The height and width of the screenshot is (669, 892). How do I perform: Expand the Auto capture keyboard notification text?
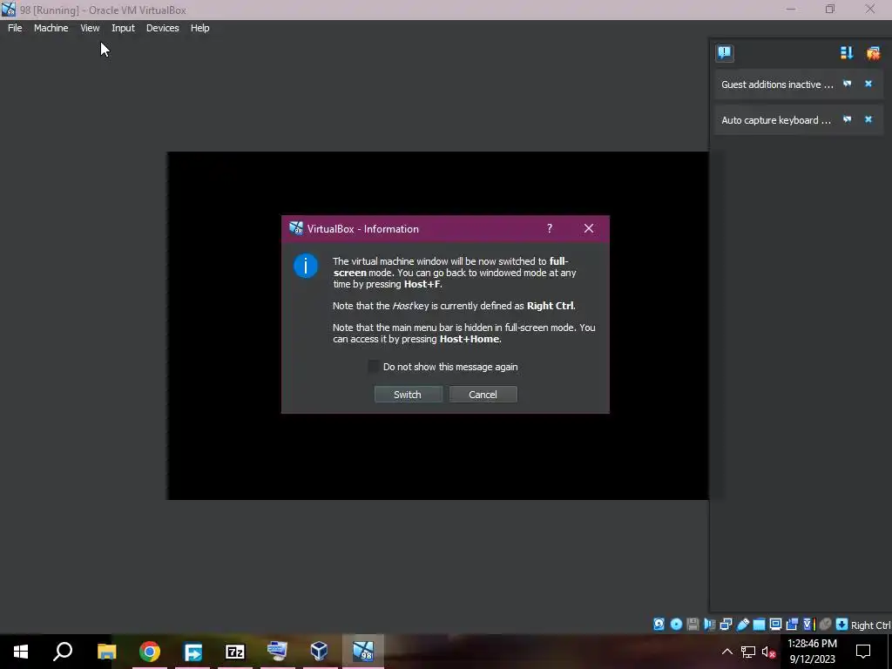click(x=776, y=120)
